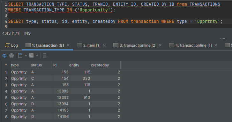Click the grid view icon in the toolbar
Image resolution: width=232 pixels, height=122 pixels.
pos(31,56)
